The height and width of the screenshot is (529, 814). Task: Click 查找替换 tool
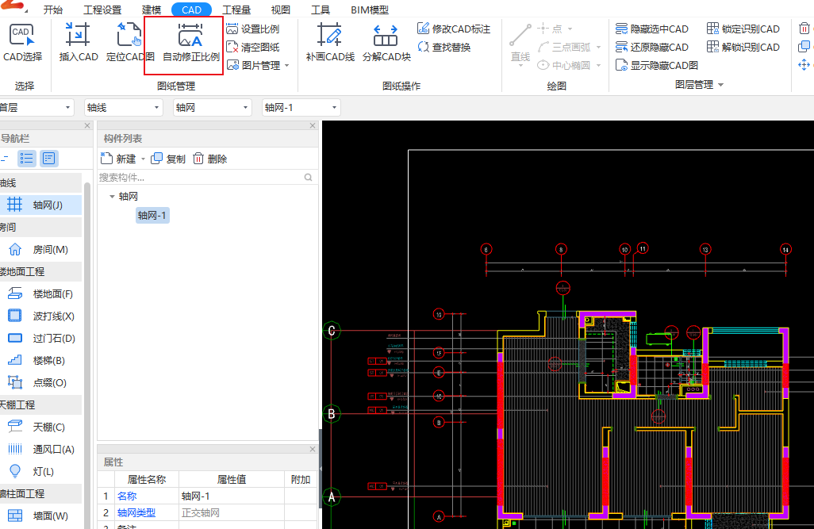pyautogui.click(x=444, y=48)
